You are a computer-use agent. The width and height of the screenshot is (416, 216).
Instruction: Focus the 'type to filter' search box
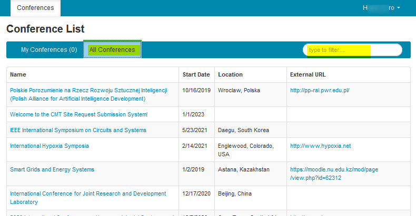click(x=352, y=50)
